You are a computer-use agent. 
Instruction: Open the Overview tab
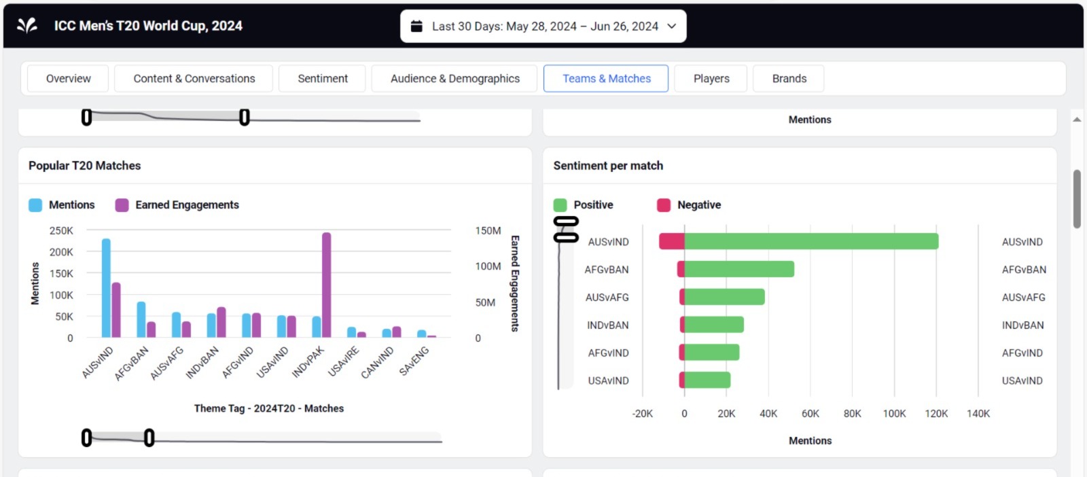tap(68, 79)
